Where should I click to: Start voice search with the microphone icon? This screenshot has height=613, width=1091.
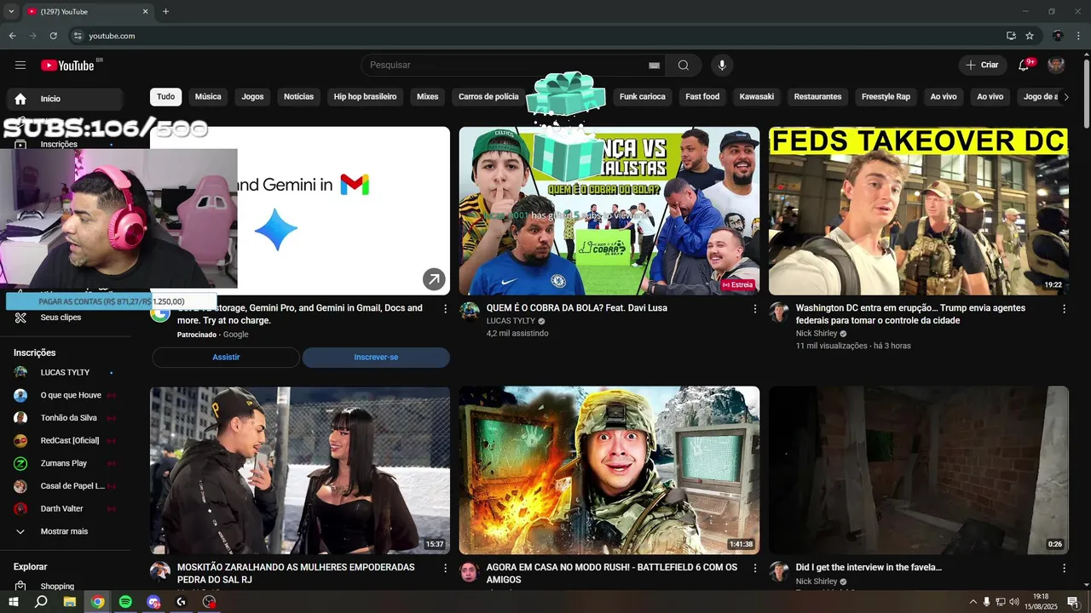[722, 66]
